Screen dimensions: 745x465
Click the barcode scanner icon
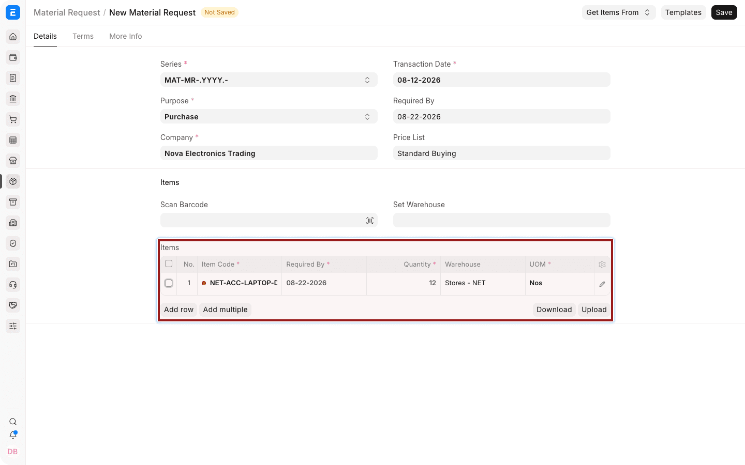pyautogui.click(x=370, y=221)
